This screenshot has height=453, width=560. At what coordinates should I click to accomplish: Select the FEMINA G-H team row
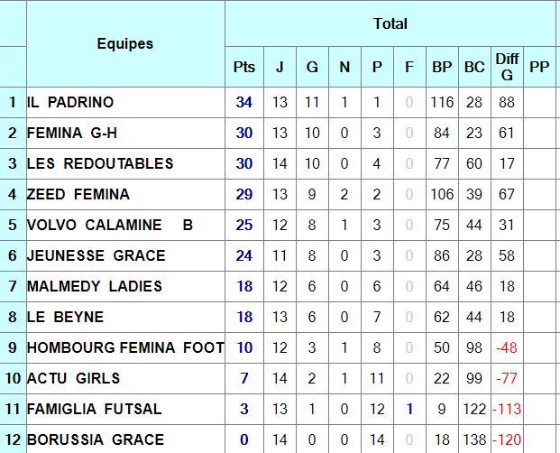[280, 133]
